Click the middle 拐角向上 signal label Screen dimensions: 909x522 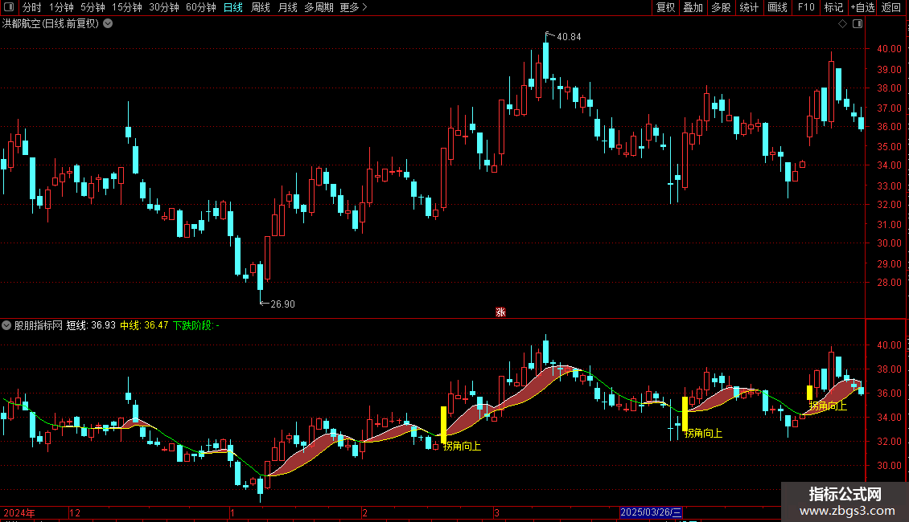coord(703,433)
